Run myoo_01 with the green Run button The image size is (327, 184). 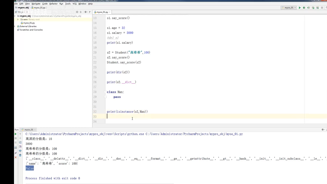[x=300, y=8]
